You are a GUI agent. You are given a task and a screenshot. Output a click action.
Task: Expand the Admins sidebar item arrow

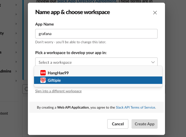point(16,71)
